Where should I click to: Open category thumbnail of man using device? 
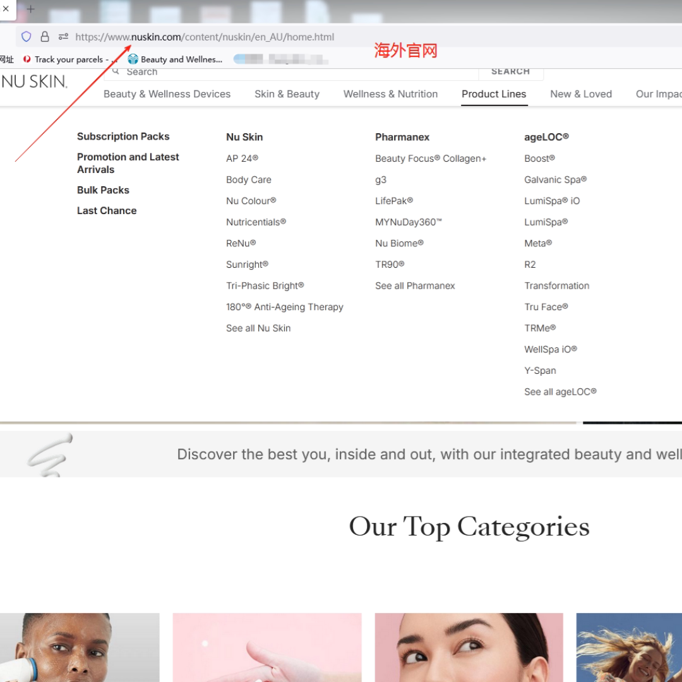click(x=80, y=647)
